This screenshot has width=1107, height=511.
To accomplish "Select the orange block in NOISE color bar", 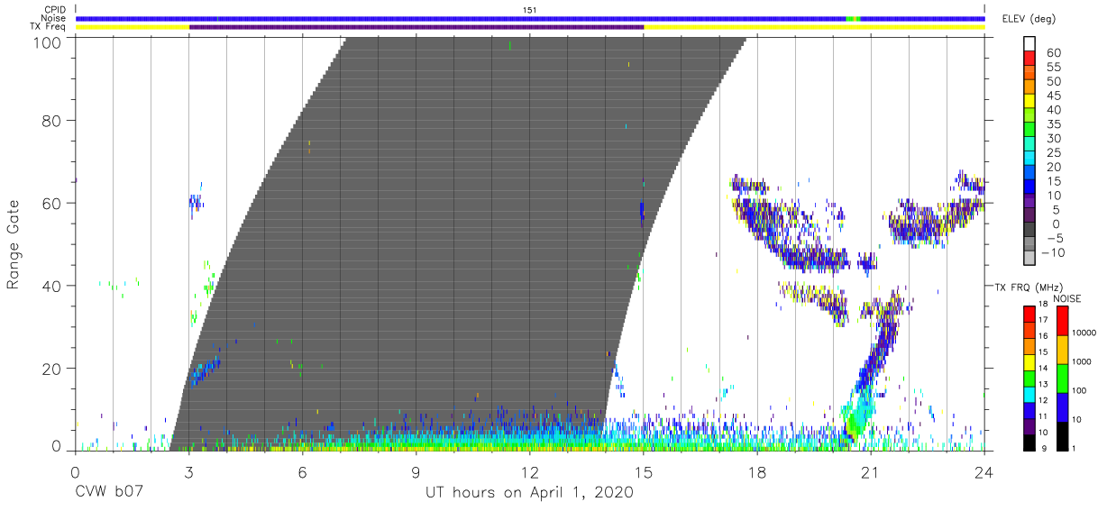I will 1063,349.
